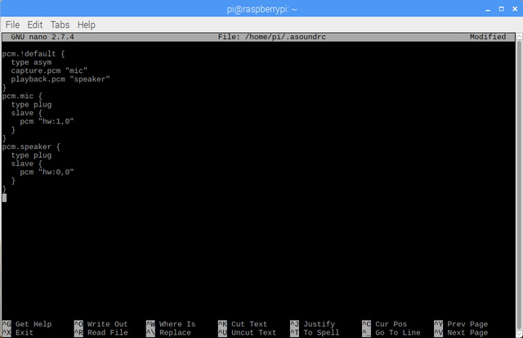Click the scrollbar down arrow
This screenshot has height=338, width=523.
pos(520,334)
